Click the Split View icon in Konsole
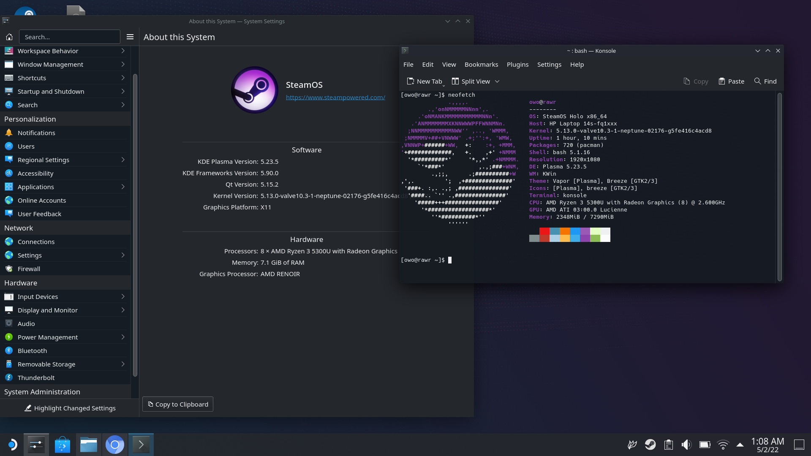The width and height of the screenshot is (811, 456). [x=456, y=81]
